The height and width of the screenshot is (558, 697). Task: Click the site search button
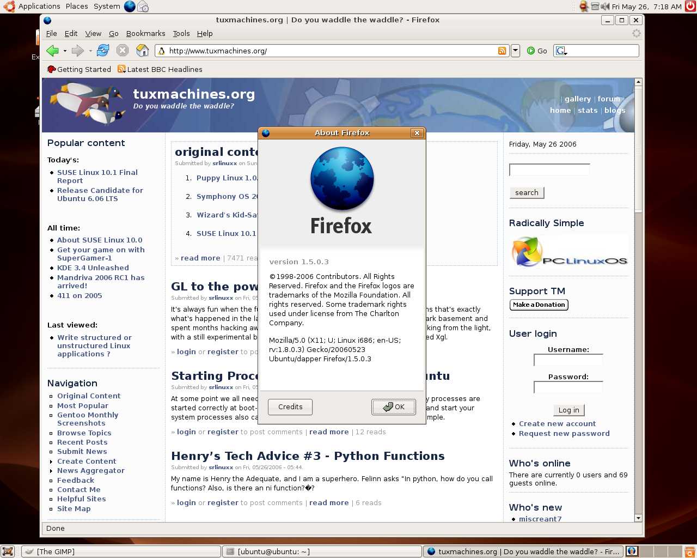click(527, 192)
